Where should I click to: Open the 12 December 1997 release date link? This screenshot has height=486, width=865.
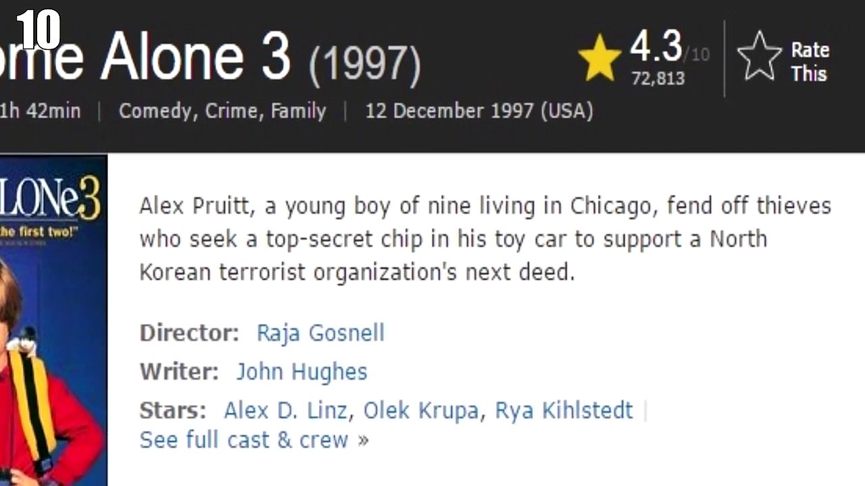pos(479,111)
